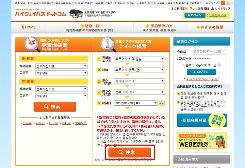Open the サイトマップ sitemap link
The height and width of the screenshot is (168, 245).
click(x=220, y=9)
